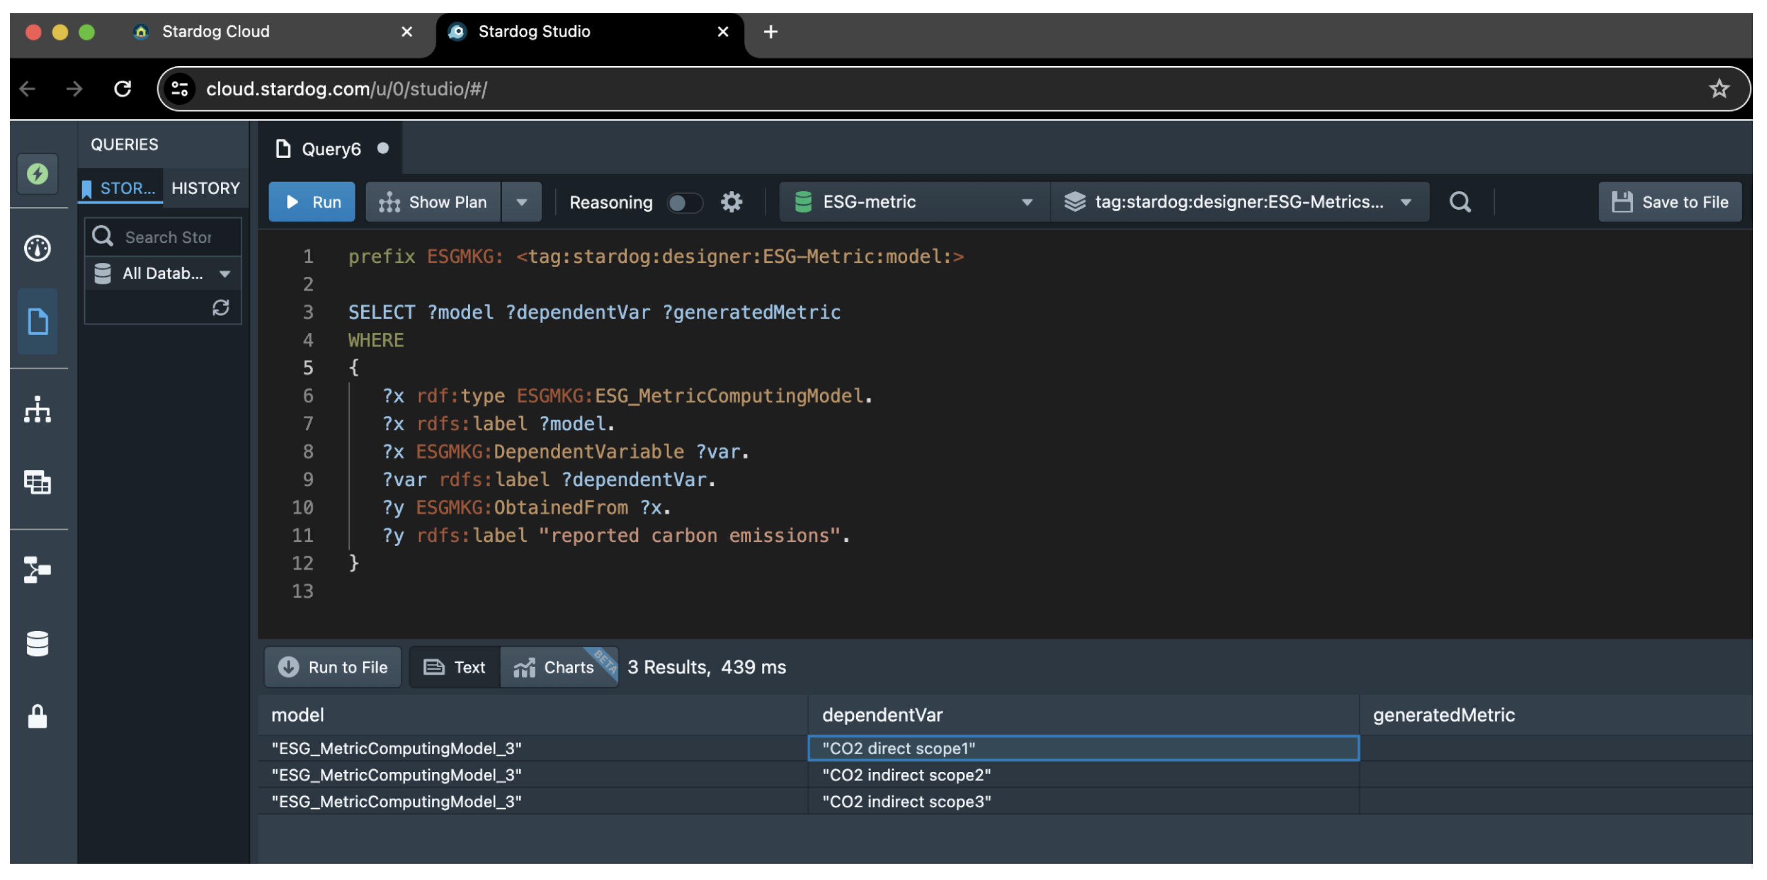Click the Stardog lightning bolt logo icon
The image size is (1767, 880).
pos(37,174)
